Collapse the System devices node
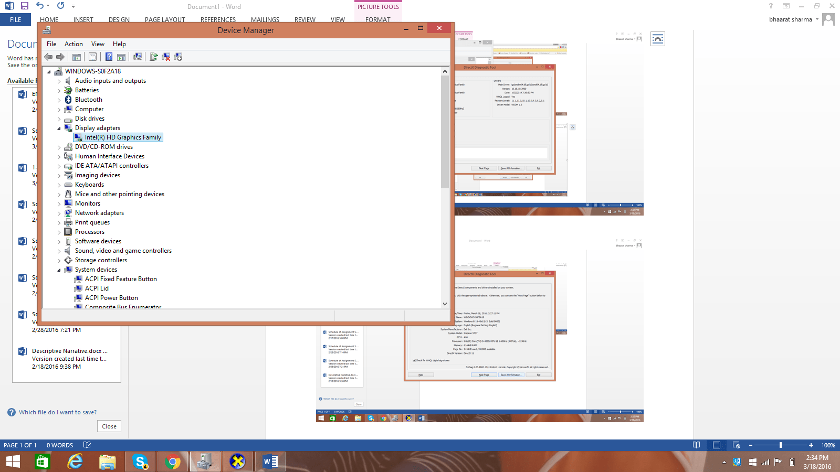Viewport: 840px width, 472px height. 59,270
